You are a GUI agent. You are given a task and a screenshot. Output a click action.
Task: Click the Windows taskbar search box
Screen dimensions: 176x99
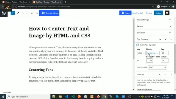(x=28, y=97)
